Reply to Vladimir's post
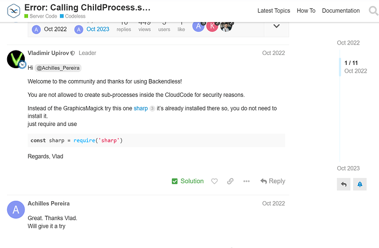 pos(272,181)
